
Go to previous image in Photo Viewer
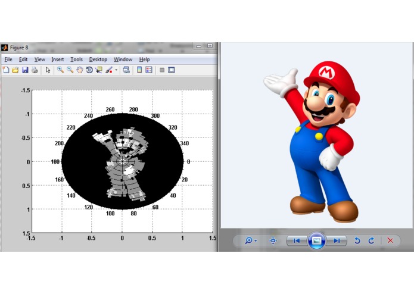tap(297, 240)
